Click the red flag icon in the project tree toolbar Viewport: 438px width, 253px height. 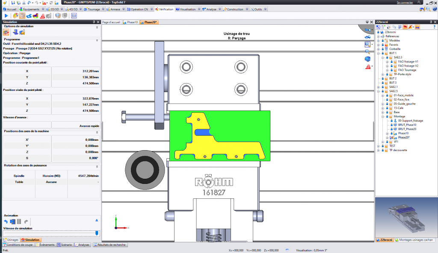405,27
